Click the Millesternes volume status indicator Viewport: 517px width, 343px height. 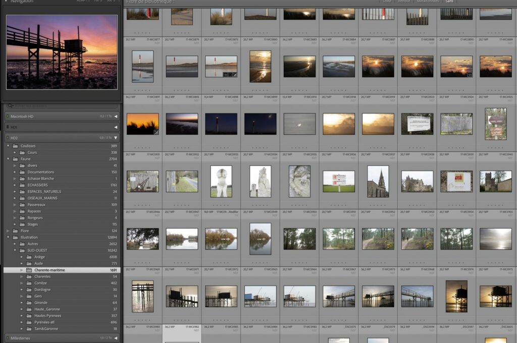pyautogui.click(x=8, y=338)
